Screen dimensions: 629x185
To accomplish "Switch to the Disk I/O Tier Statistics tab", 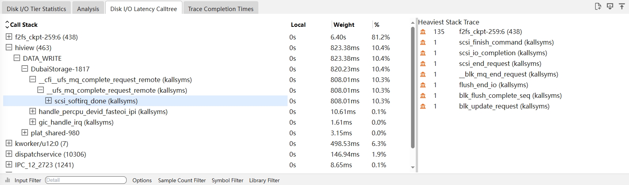I will [36, 9].
